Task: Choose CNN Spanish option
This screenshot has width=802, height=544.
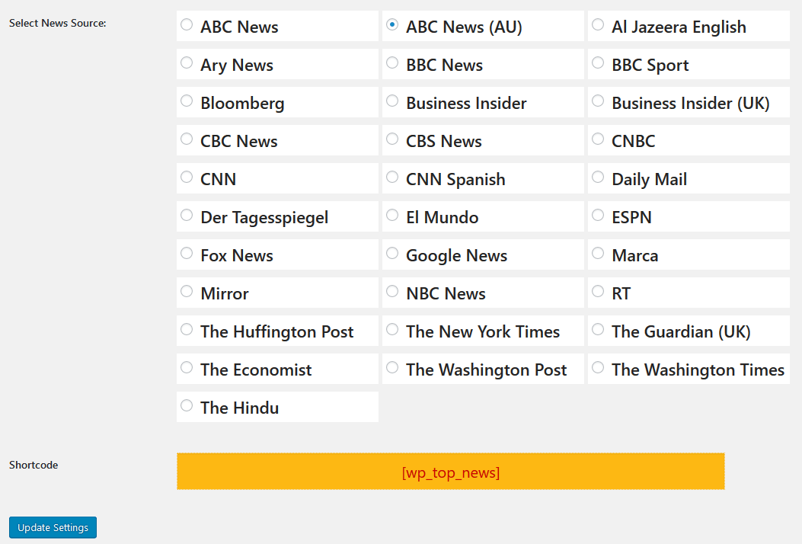Action: click(392, 178)
